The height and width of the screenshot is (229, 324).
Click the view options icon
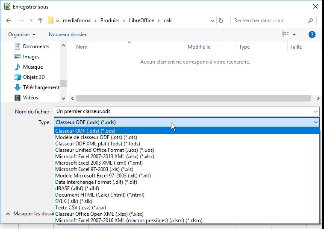pyautogui.click(x=285, y=35)
